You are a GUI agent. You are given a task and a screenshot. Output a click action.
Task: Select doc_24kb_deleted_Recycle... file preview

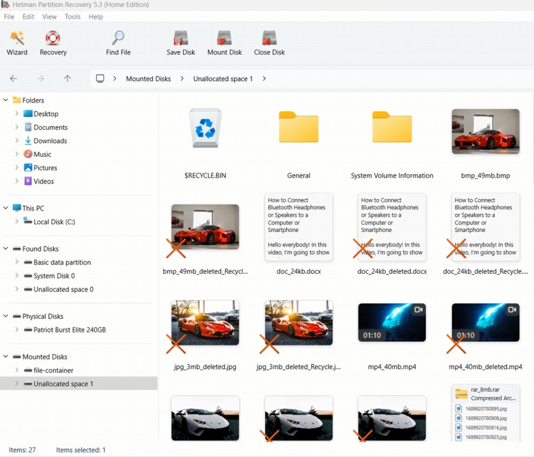click(x=485, y=227)
